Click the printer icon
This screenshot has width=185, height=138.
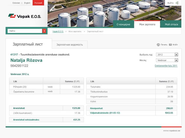click(x=158, y=45)
